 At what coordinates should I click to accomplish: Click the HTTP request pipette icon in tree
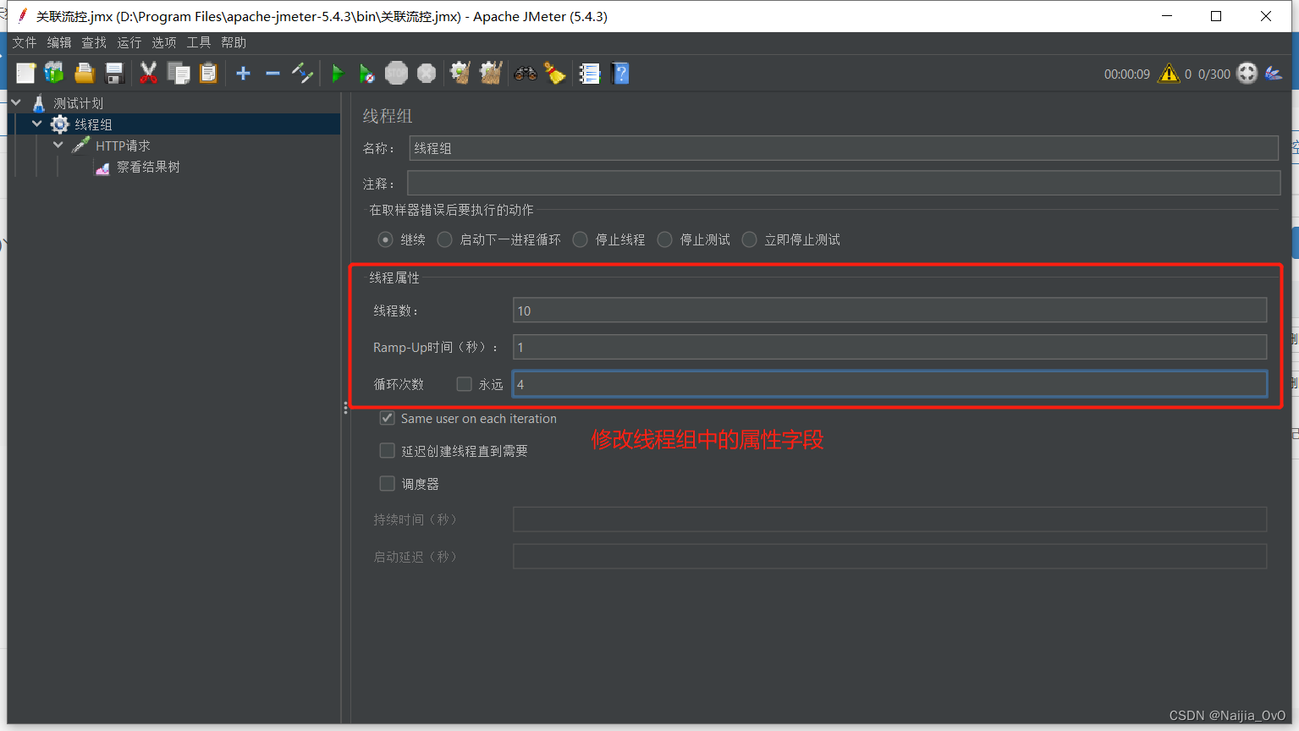point(81,146)
